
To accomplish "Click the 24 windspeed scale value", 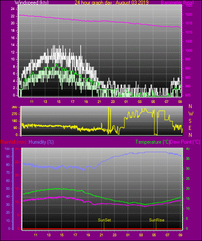I will (13, 9).
